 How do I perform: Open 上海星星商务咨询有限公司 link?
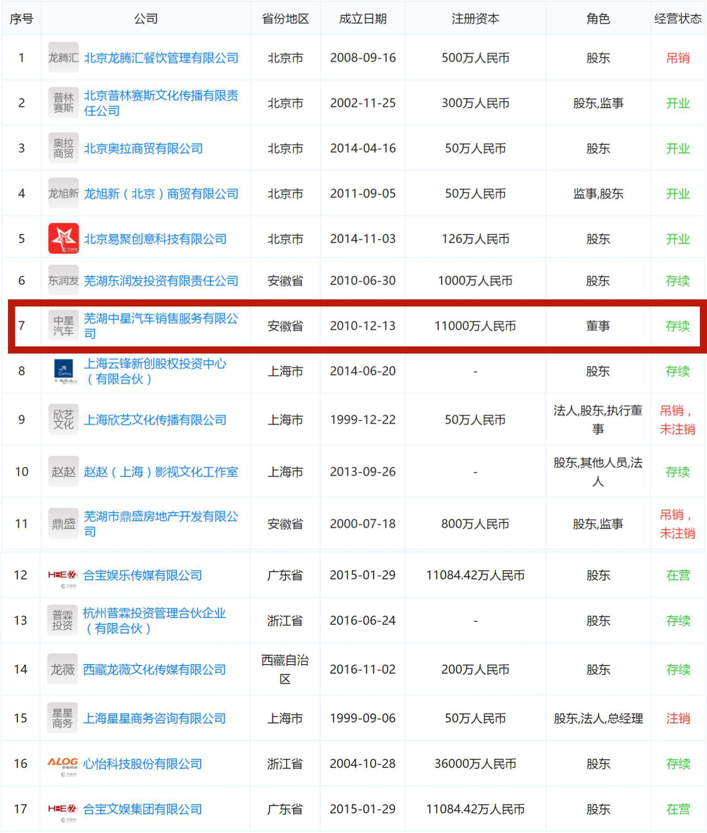click(154, 719)
